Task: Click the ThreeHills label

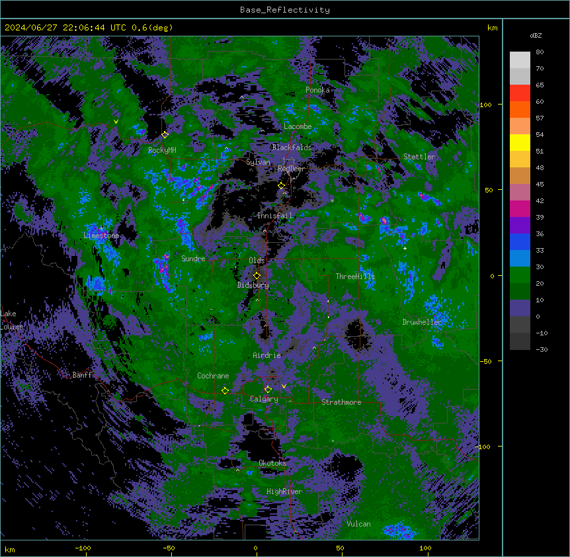Action: tap(355, 277)
